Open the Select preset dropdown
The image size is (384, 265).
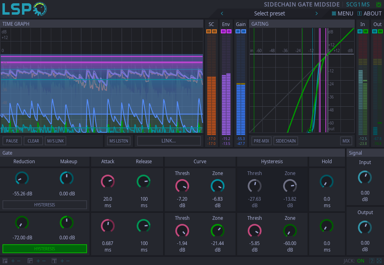(269, 13)
